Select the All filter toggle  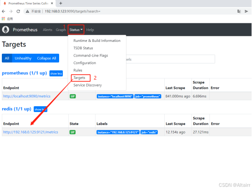7,58
